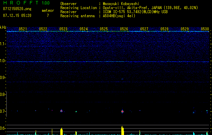Click the meteor count label
The image size is (212, 135).
48,10
